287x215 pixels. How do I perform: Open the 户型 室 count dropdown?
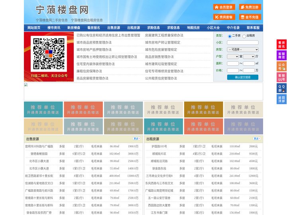point(233,57)
